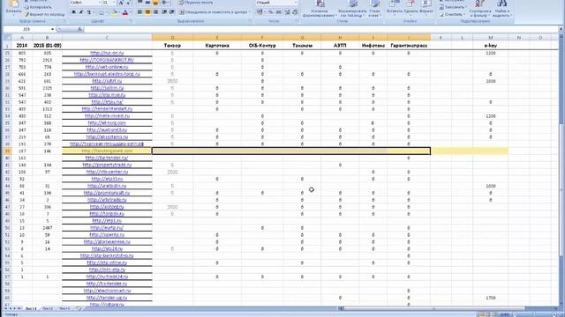The height and width of the screenshot is (317, 565).
Task: Select the Гарантэкспресс header cell
Action: (409, 46)
